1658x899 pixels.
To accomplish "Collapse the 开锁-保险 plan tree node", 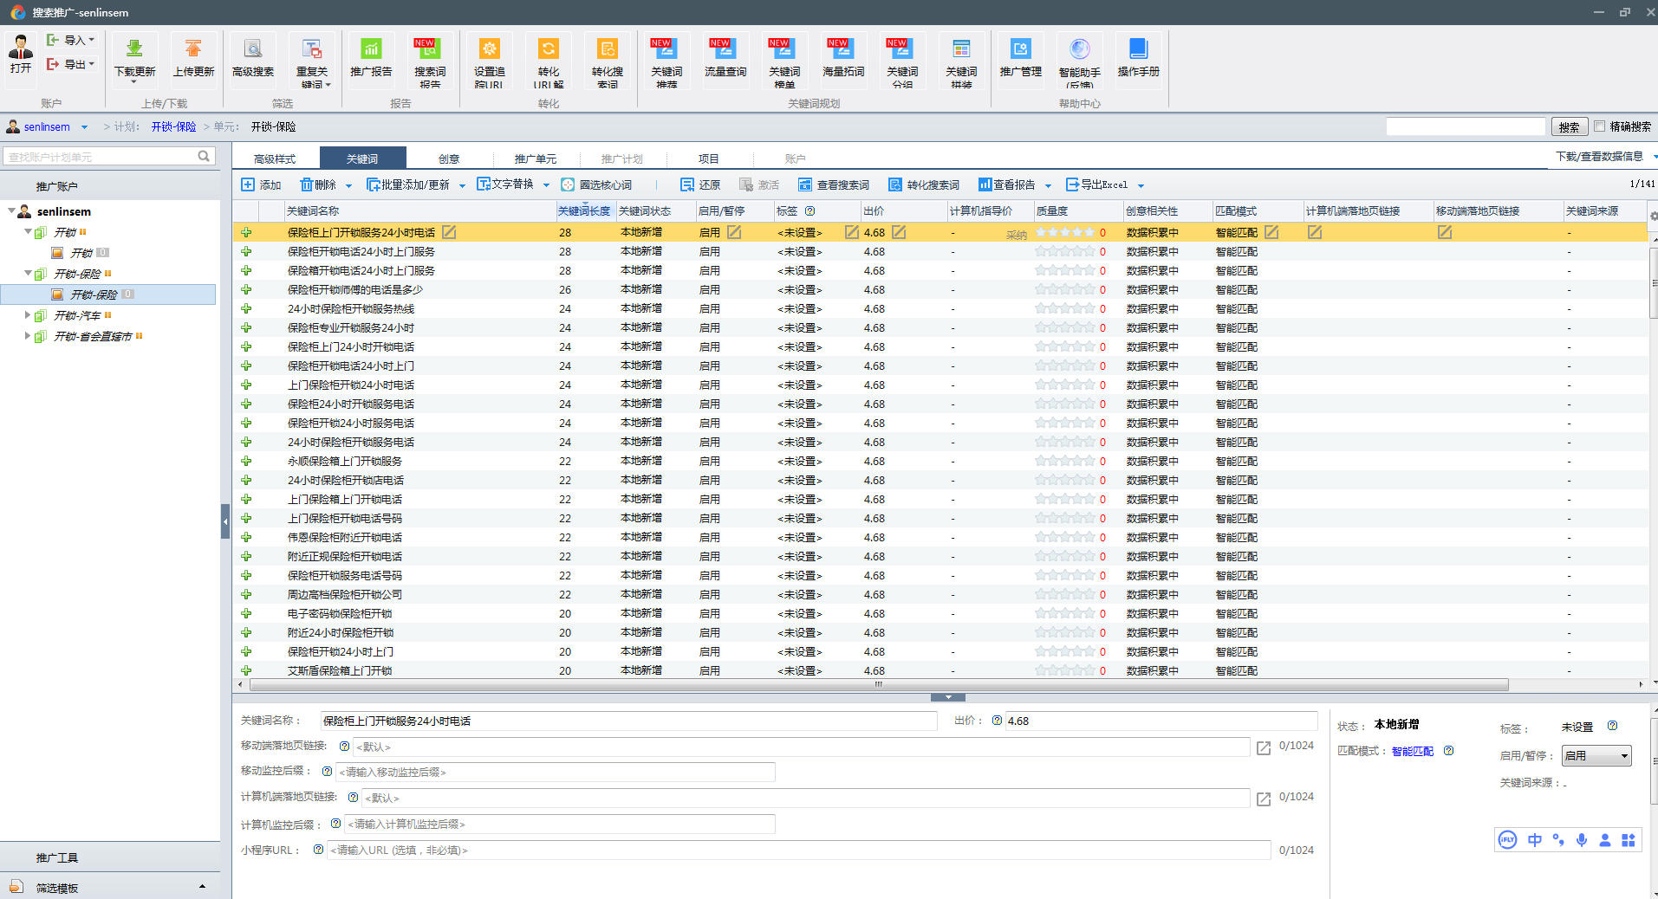I will coord(28,274).
